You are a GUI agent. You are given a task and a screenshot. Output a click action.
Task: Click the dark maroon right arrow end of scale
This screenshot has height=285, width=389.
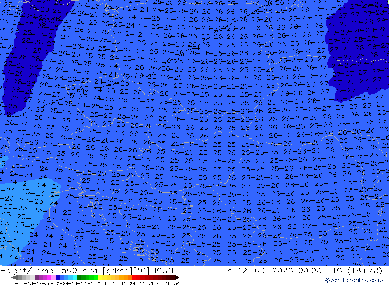pyautogui.click(x=177, y=278)
